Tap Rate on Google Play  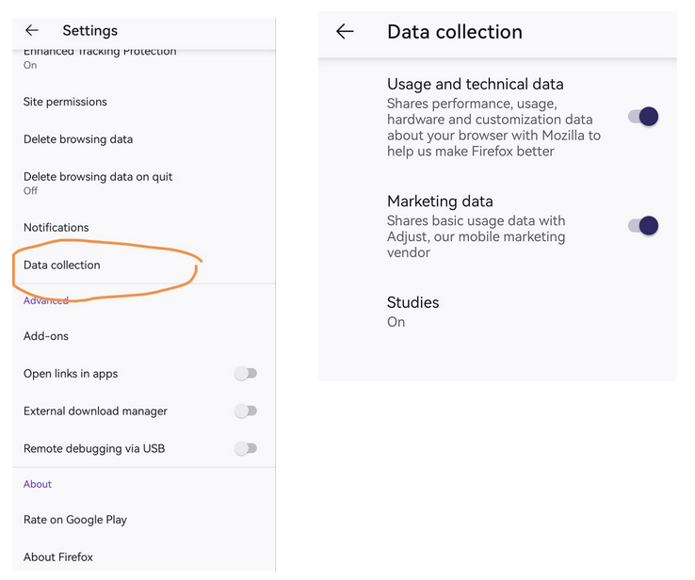coord(143,520)
